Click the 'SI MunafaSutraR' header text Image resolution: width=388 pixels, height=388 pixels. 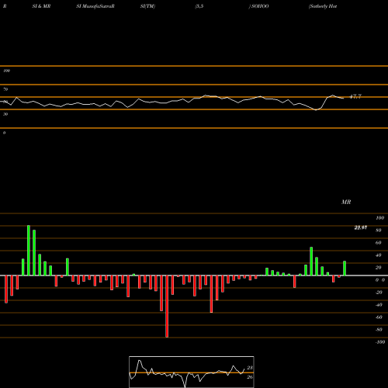pos(95,6)
